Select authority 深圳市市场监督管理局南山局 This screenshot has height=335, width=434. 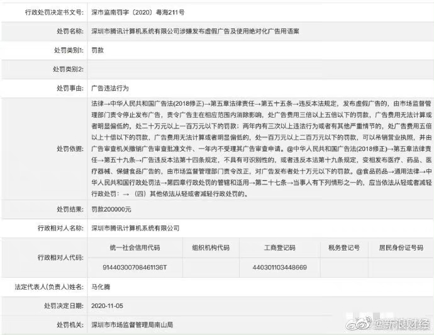(x=135, y=325)
